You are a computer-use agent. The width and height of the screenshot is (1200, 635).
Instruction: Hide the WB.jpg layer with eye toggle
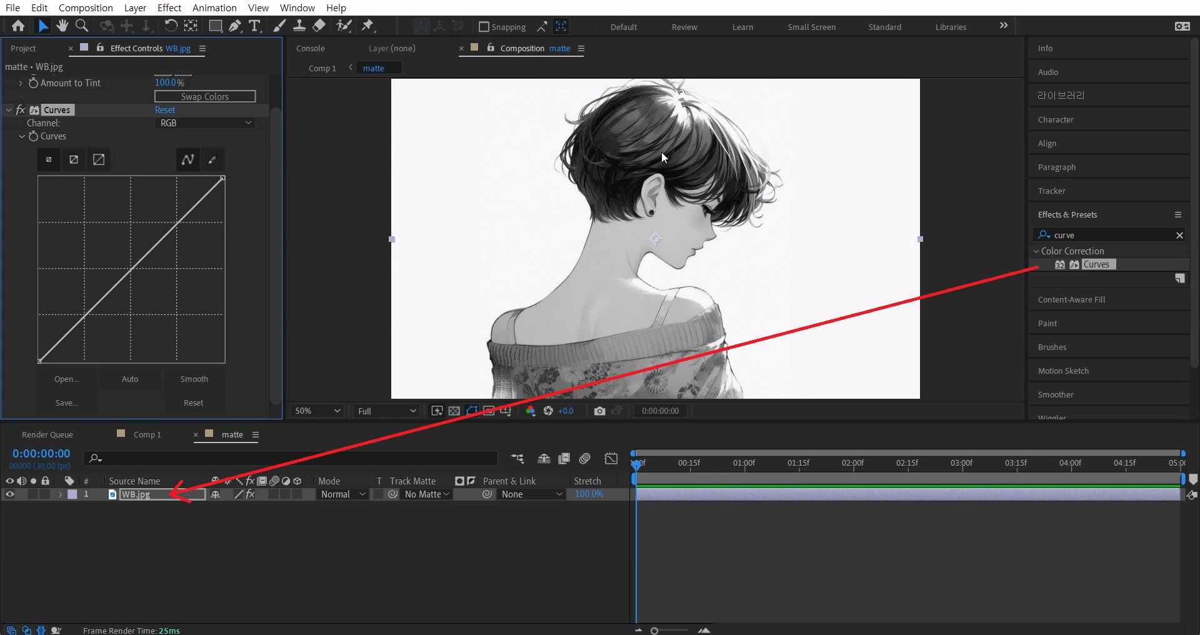[x=9, y=494]
